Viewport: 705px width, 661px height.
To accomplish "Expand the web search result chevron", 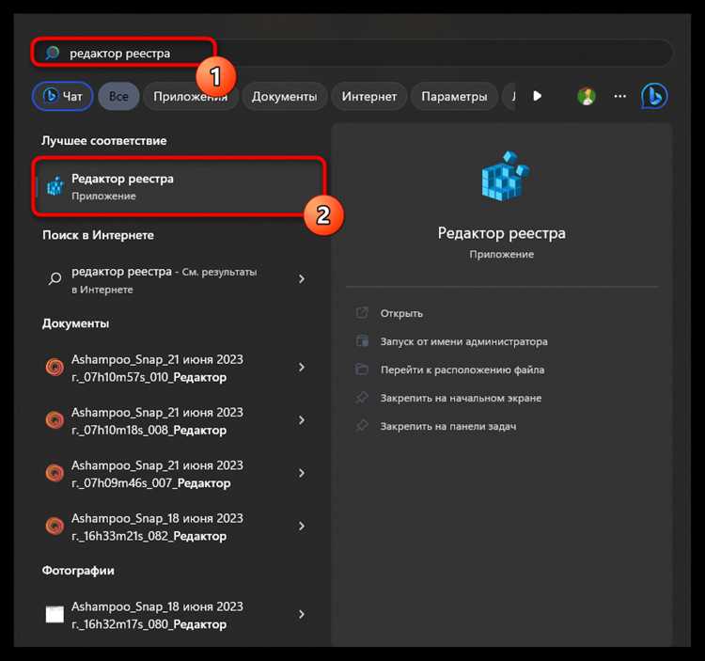I will pos(302,279).
